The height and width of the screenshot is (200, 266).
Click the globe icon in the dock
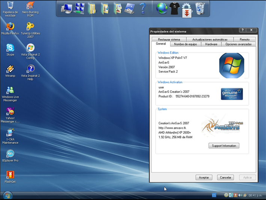(x=162, y=9)
